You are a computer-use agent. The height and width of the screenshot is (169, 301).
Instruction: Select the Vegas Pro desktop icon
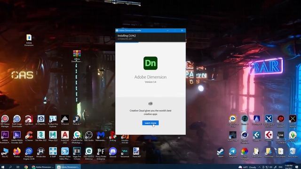point(77,154)
